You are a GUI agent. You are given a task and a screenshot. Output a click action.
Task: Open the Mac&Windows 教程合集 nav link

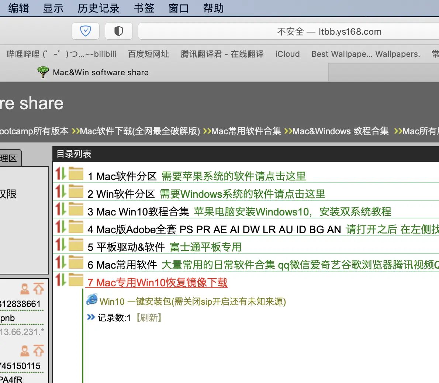[341, 131]
